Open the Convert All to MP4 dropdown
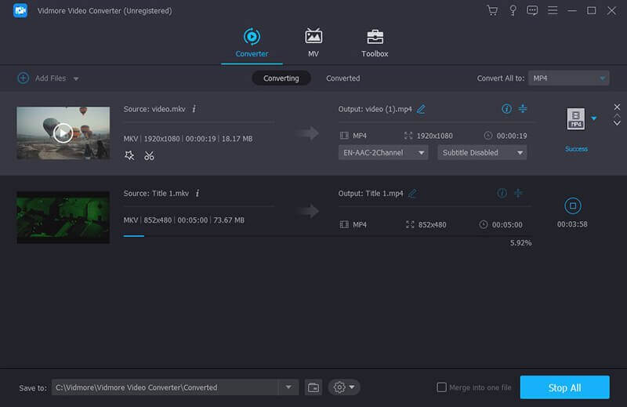Screen dimensions: 627x407 point(568,78)
